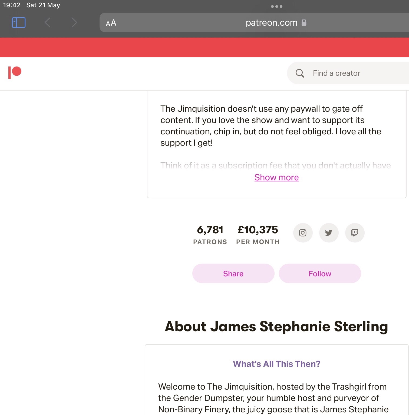The height and width of the screenshot is (415, 409).
Task: Open the Safari sidebar panel
Action: click(x=19, y=23)
